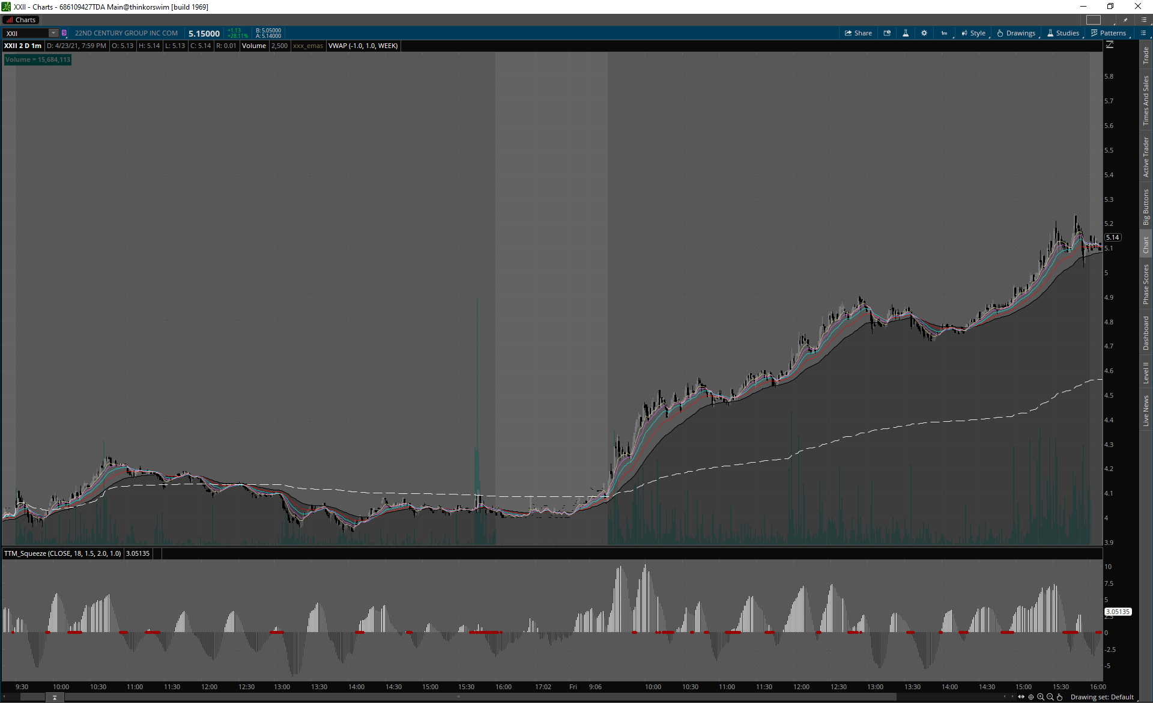This screenshot has width=1153, height=703.
Task: Click the zoom out magnifier icon
Action: 1050,697
